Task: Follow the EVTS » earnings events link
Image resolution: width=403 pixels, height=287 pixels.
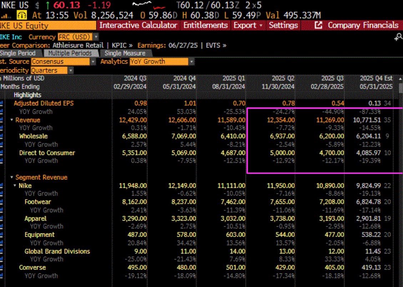Action: click(x=216, y=45)
